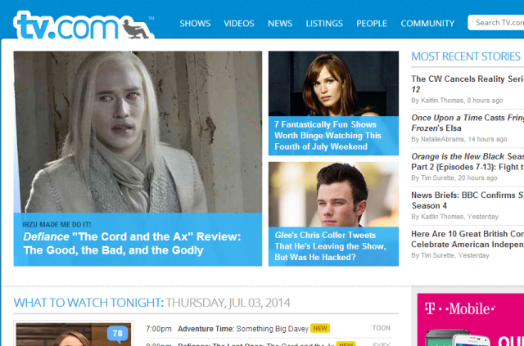Click the MOST RECENT STORIES heading
The width and height of the screenshot is (524, 346).
[466, 56]
